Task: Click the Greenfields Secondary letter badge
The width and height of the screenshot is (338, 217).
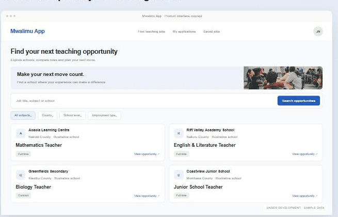Action: 21,175
